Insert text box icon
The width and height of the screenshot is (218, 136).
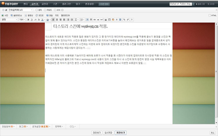87,20
